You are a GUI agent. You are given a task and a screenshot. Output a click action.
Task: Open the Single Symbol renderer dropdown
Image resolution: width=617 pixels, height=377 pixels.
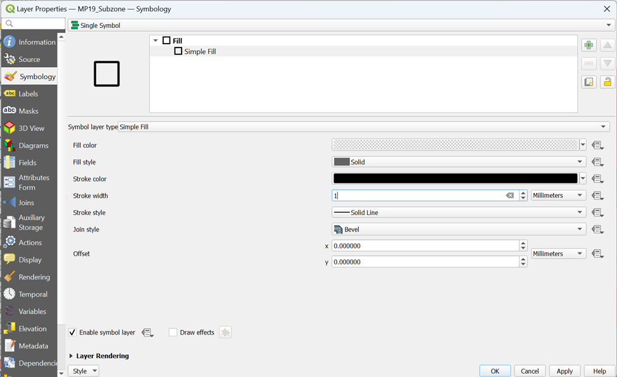click(x=341, y=25)
